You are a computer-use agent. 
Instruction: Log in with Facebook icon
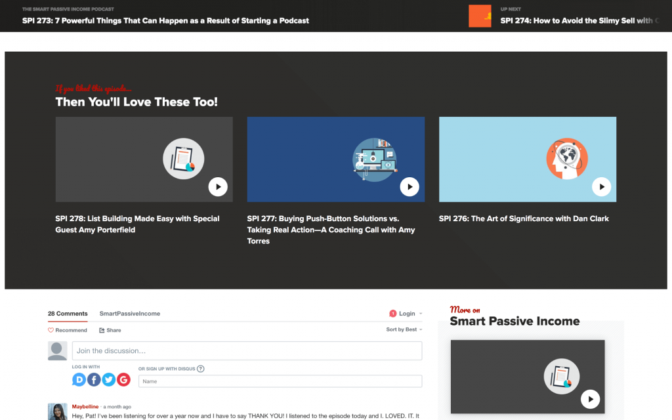click(x=94, y=379)
